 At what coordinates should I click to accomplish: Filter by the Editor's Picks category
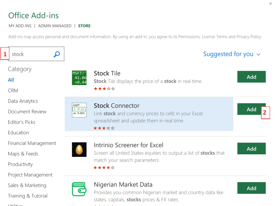(x=21, y=122)
